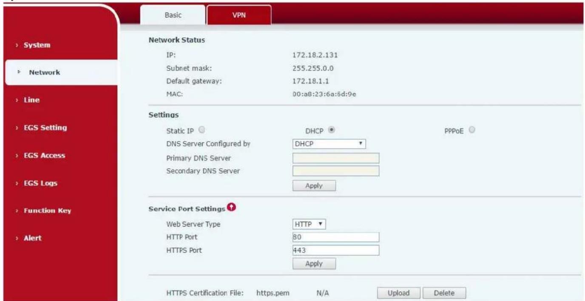Open the System menu in sidebar

(37, 45)
